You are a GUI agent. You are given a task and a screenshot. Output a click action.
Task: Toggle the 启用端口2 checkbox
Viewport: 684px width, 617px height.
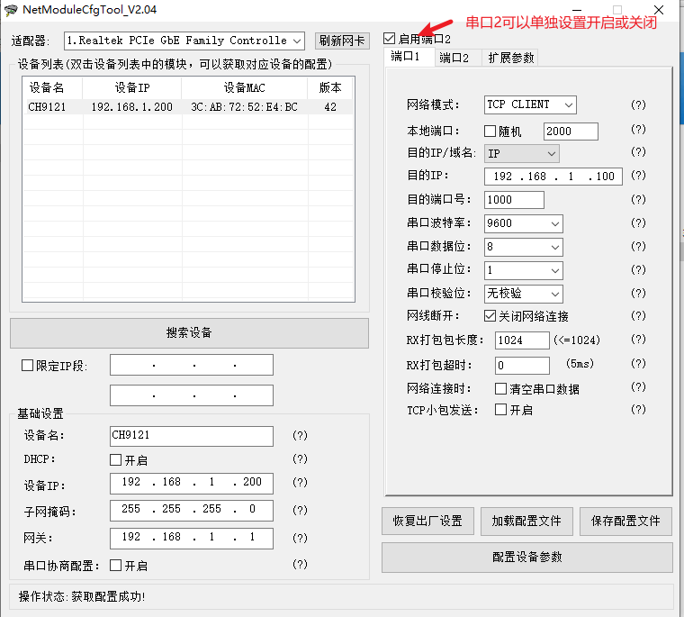click(389, 39)
